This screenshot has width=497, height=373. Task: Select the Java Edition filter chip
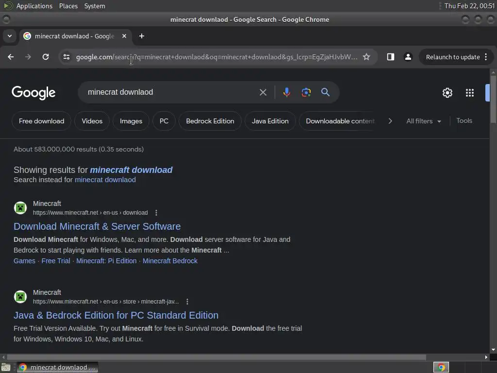pyautogui.click(x=270, y=121)
